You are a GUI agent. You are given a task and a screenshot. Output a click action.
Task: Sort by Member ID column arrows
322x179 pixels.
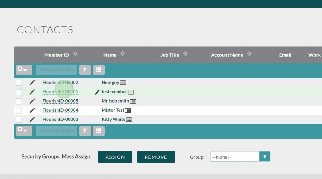point(75,54)
